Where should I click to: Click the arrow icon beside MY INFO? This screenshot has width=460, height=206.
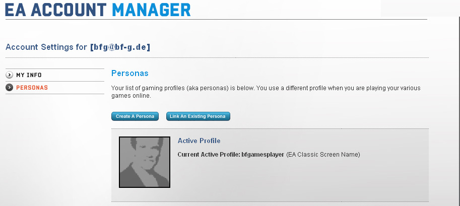(x=10, y=75)
